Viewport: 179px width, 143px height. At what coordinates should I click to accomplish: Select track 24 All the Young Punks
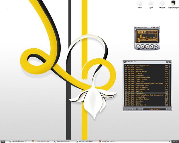[x=147, y=95]
